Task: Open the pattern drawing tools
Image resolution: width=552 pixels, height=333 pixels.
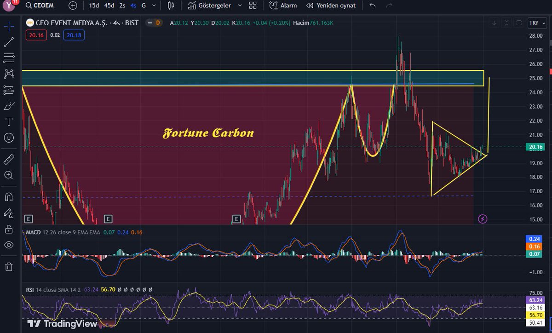Action: click(x=9, y=74)
